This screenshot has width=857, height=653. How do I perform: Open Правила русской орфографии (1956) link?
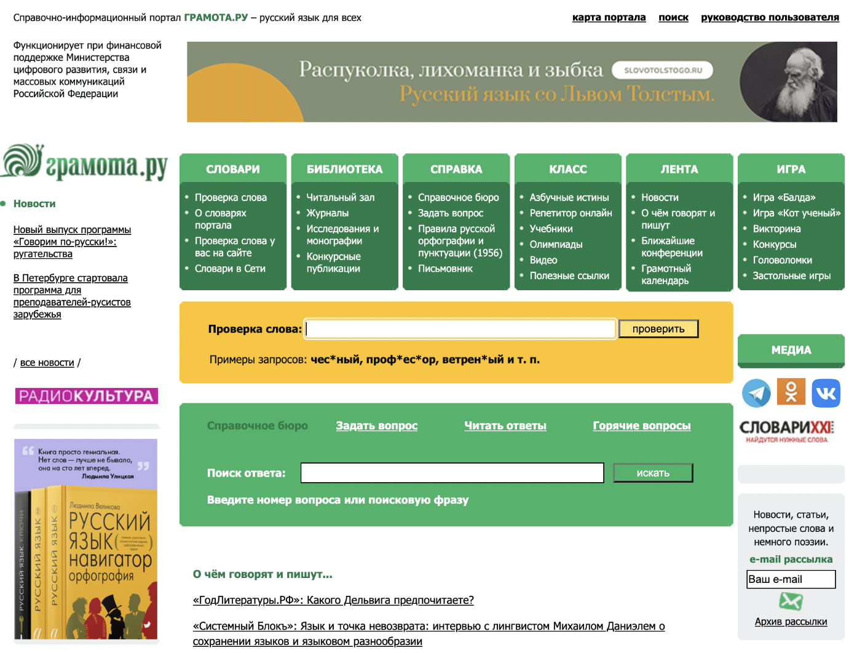(x=460, y=241)
